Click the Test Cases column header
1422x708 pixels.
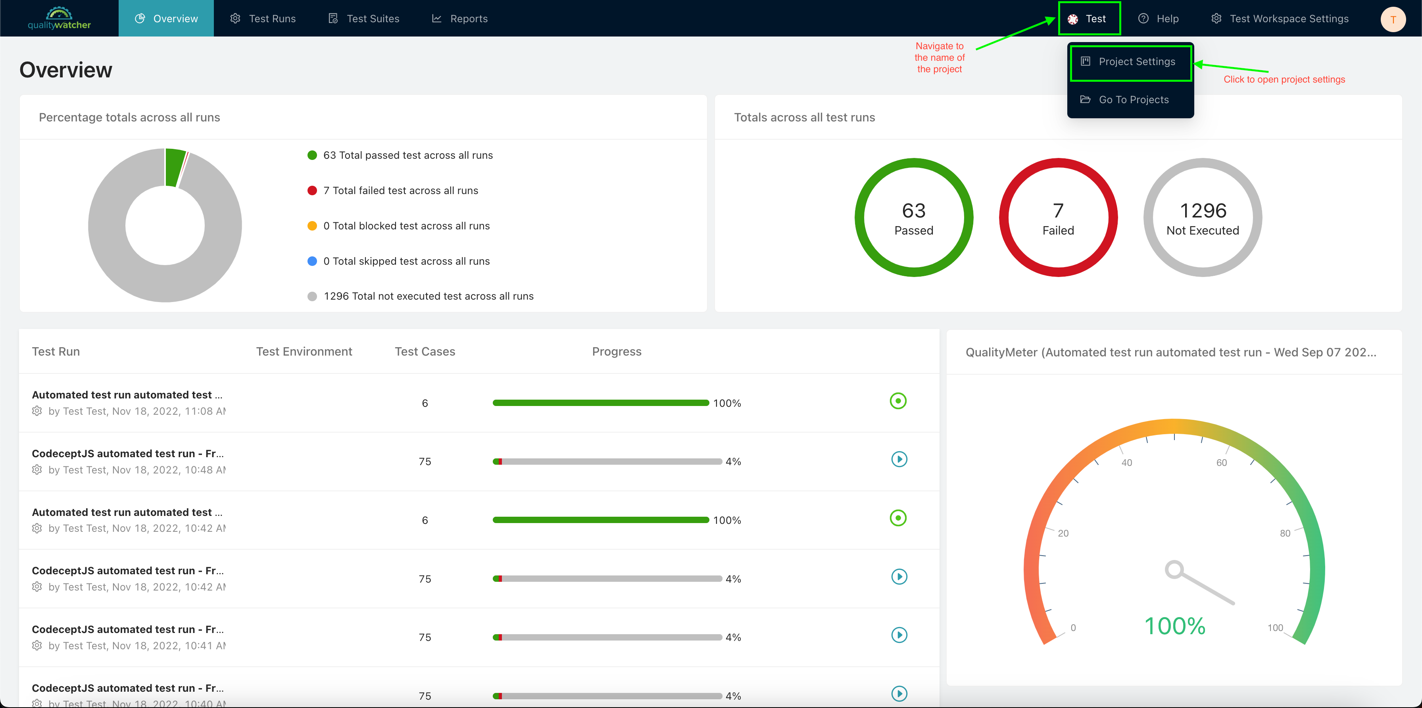(425, 352)
